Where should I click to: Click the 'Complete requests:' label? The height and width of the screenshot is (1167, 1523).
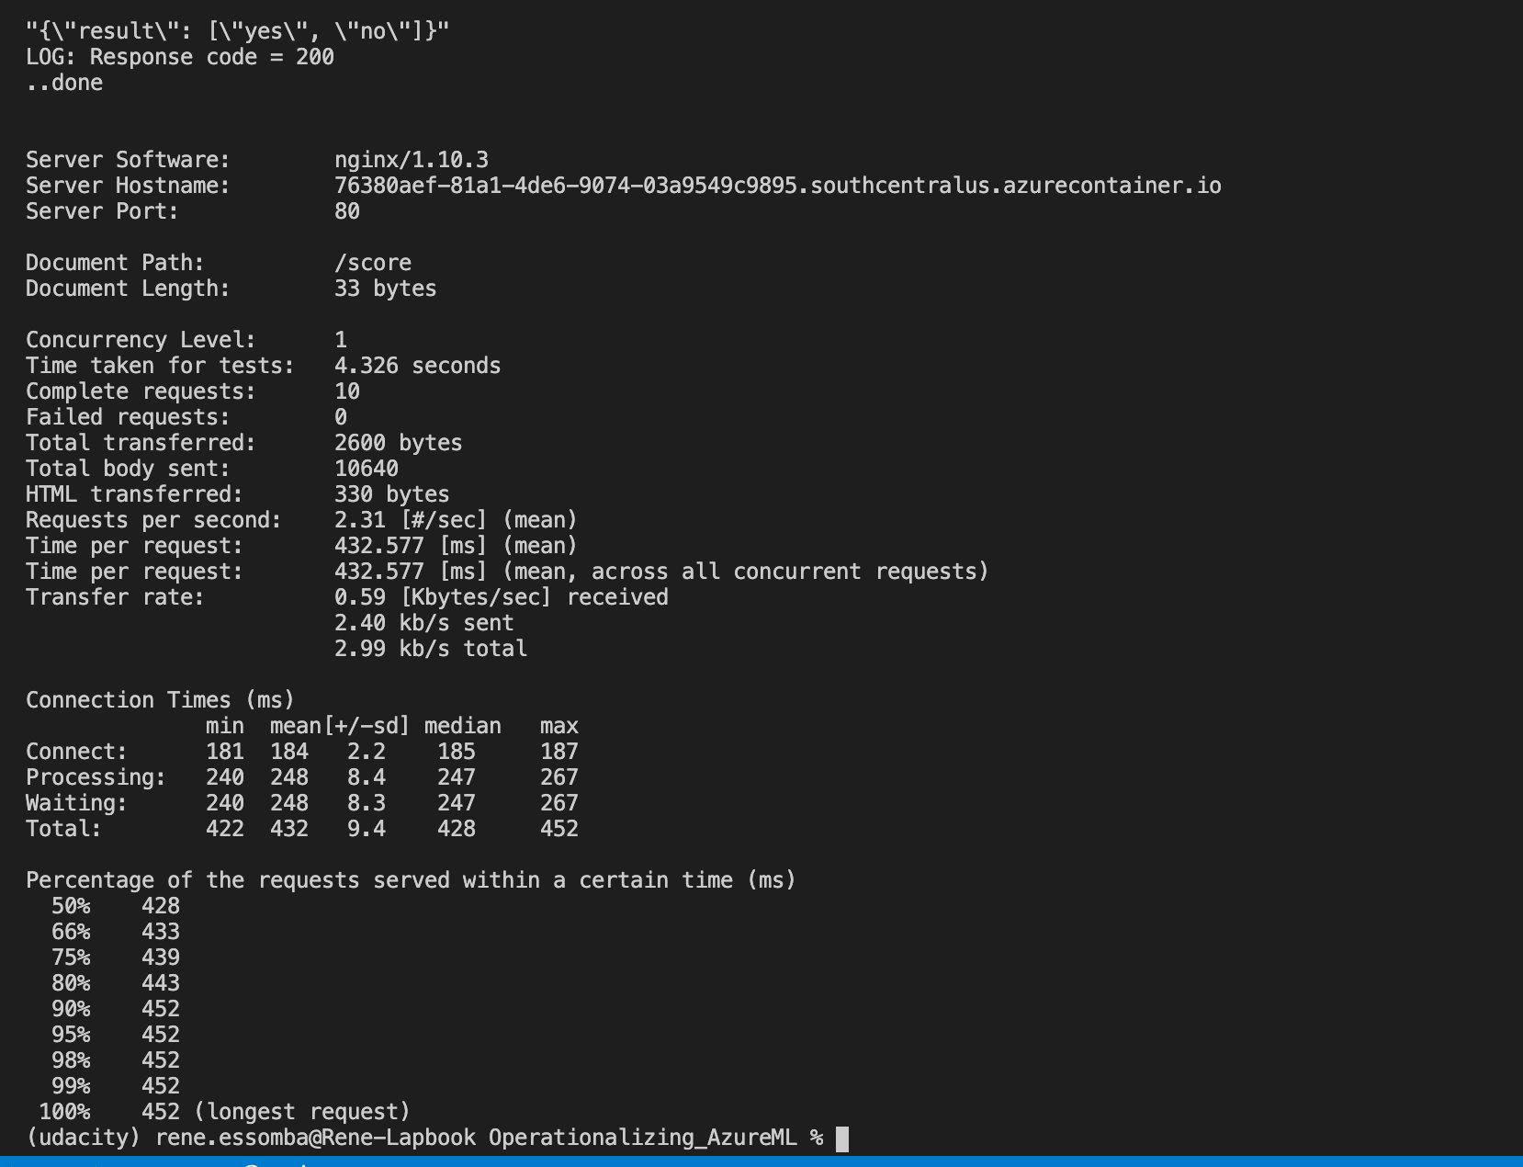141,391
